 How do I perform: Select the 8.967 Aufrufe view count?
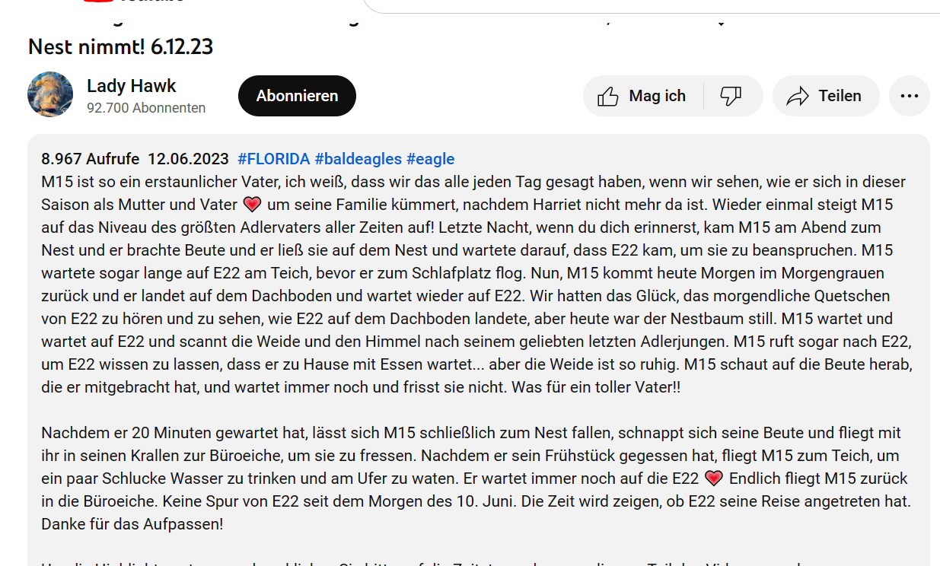91,159
